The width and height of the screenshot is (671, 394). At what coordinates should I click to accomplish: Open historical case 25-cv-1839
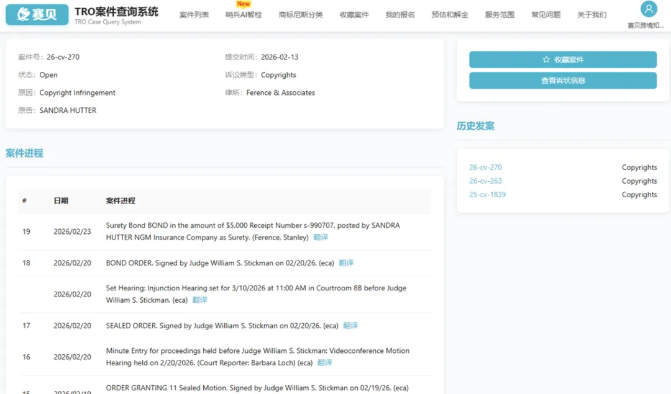487,195
